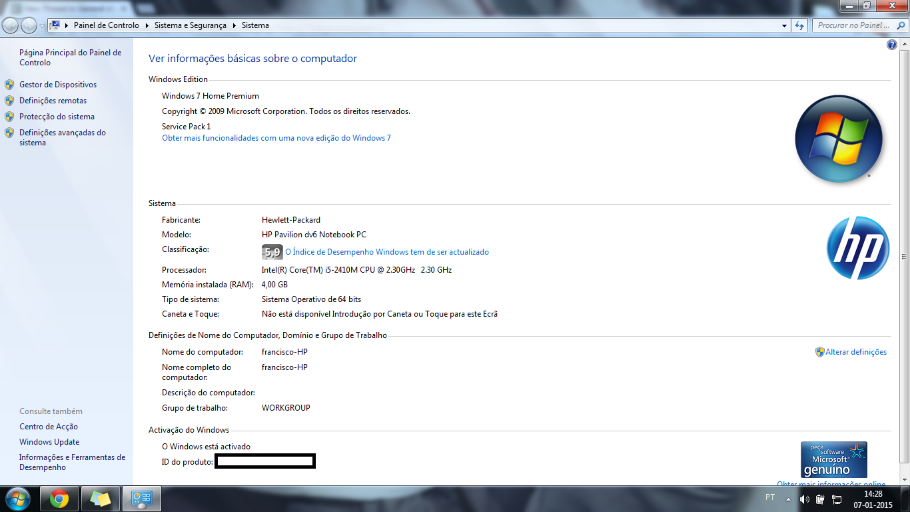Open Windows Update link

coord(49,442)
